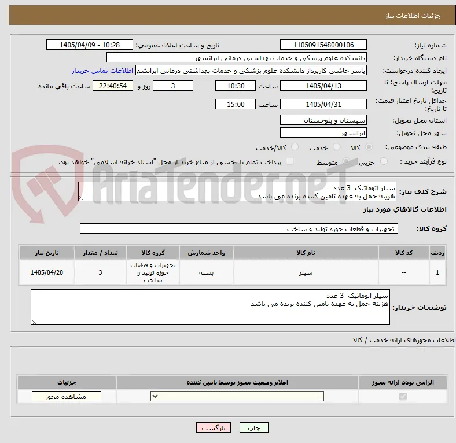Image resolution: width=456 pixels, height=443 pixels.
Task: Select the کالا radio button
Action: click(x=369, y=147)
